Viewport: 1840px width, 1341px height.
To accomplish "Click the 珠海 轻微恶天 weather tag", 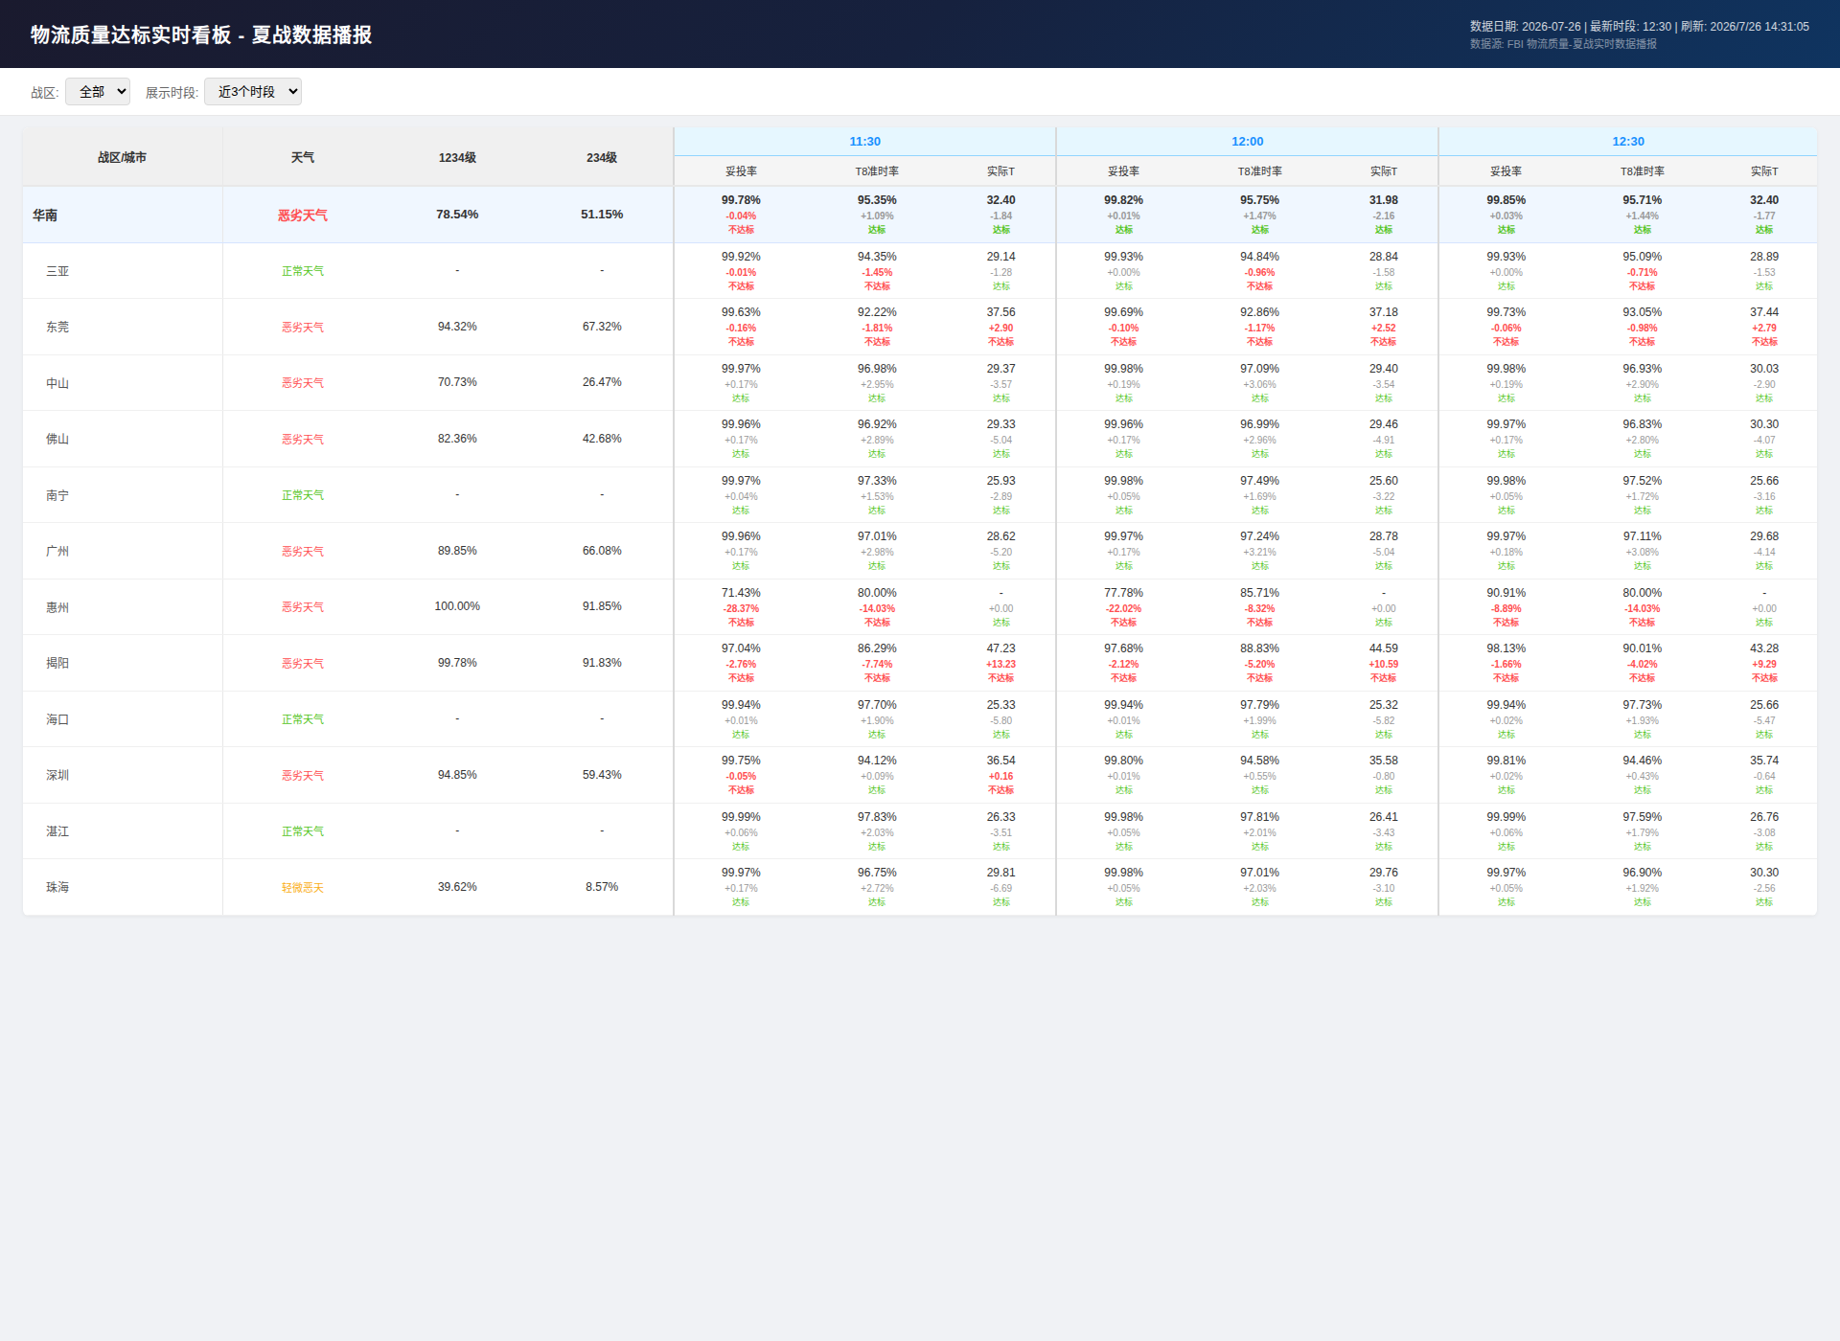I will pyautogui.click(x=303, y=888).
